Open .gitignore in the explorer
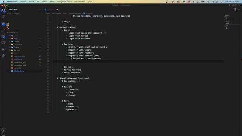This screenshot has width=242, height=136. pyautogui.click(x=18, y=59)
